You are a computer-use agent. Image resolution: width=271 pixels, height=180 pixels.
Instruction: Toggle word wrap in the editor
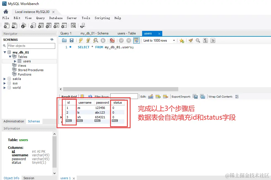213,41
